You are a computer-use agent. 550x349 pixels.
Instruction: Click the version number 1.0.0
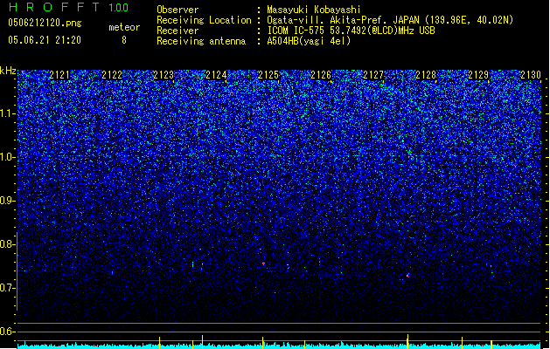click(x=118, y=8)
